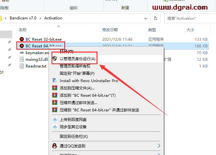This screenshot has height=155, width=216.
Task: Click chevron before Activation in path
Action: 40,18
